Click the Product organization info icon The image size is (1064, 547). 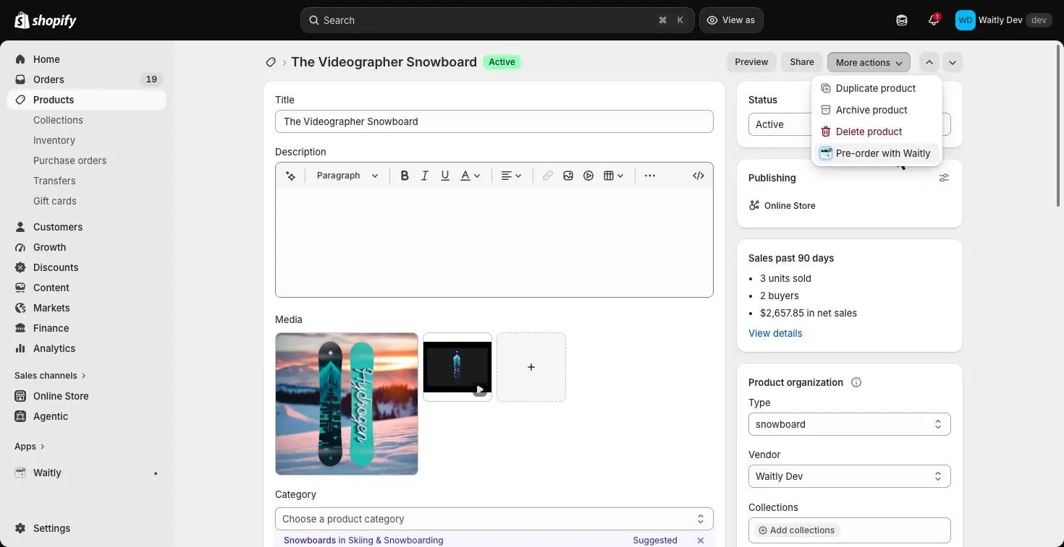856,382
